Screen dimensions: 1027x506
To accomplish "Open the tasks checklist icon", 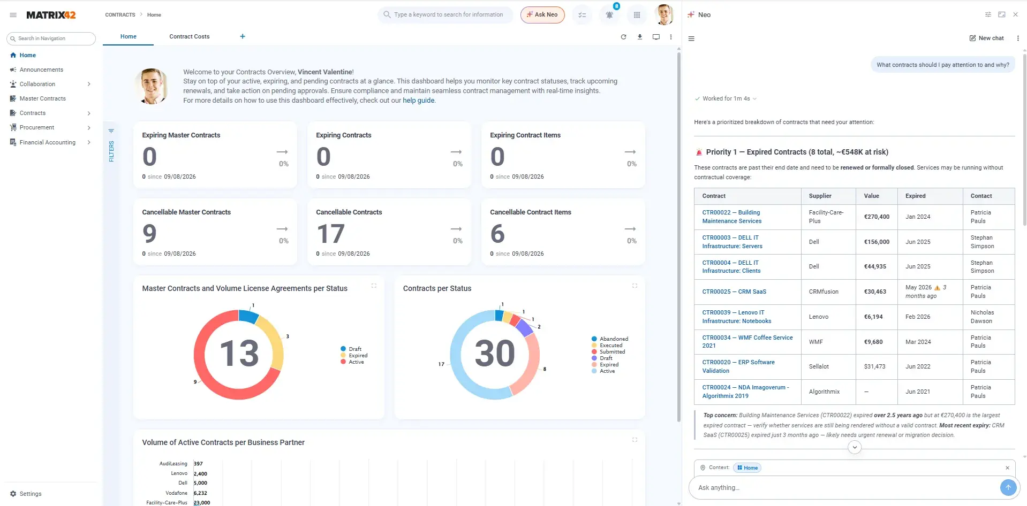I will (x=582, y=15).
